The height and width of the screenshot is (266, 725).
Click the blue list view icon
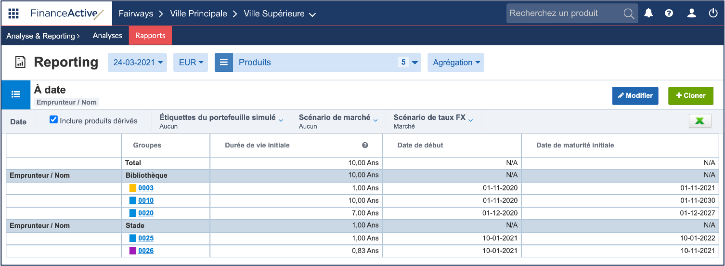pyautogui.click(x=15, y=95)
